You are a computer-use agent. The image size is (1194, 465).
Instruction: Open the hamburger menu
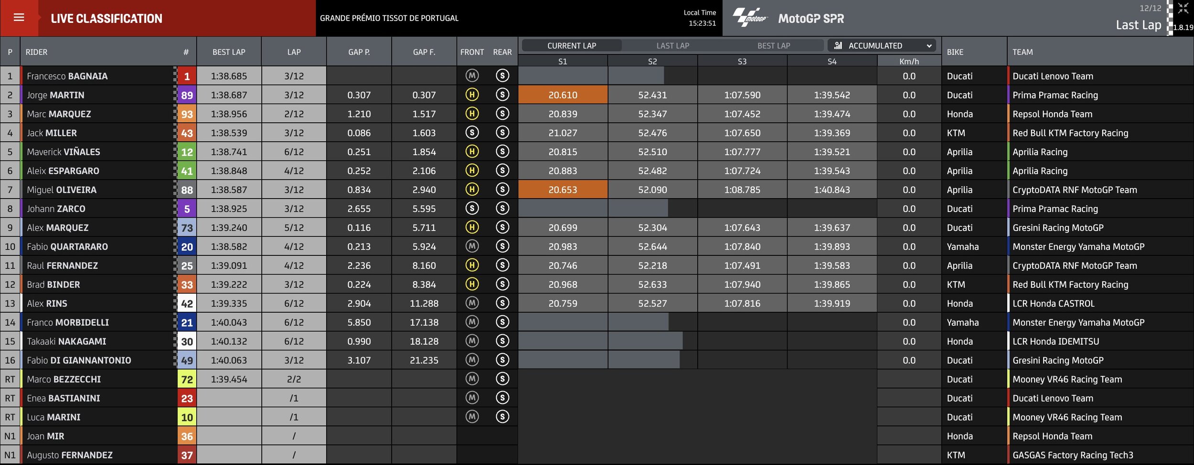pos(19,18)
